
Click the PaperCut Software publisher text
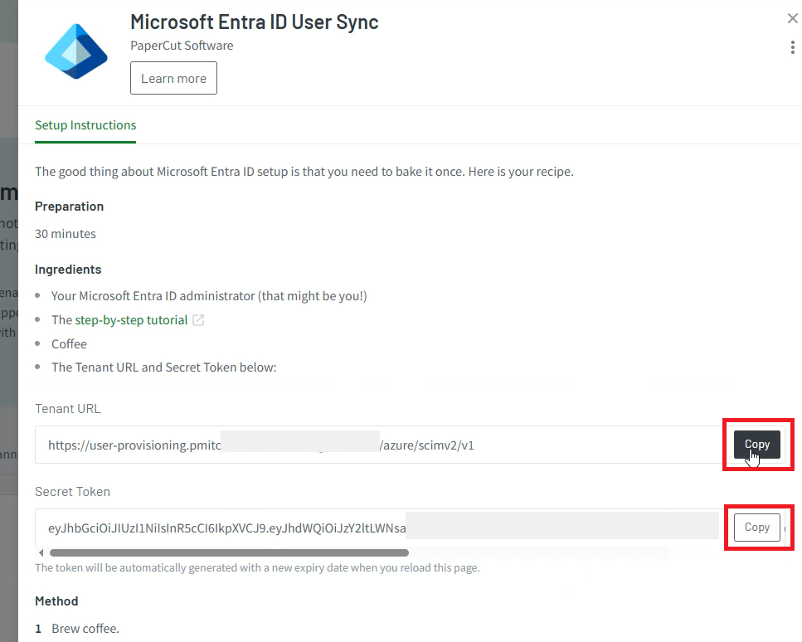[x=182, y=46]
